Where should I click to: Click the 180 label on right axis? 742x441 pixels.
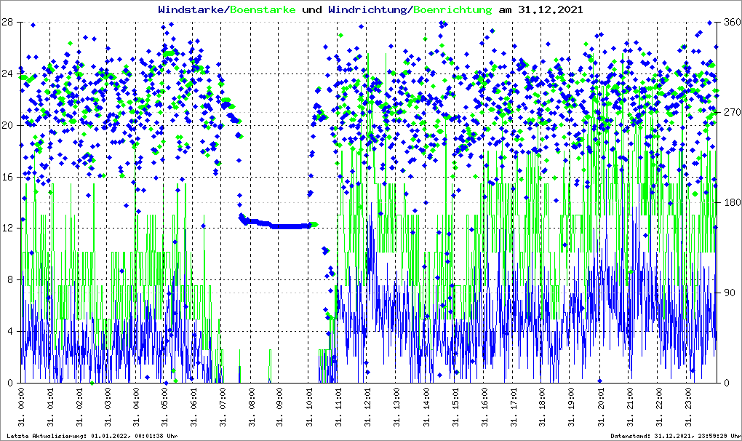point(731,203)
